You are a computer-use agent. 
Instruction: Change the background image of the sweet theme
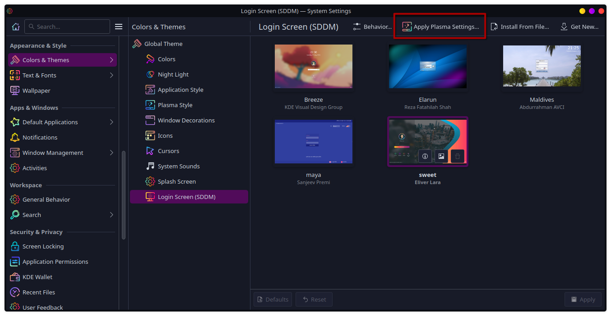point(441,156)
